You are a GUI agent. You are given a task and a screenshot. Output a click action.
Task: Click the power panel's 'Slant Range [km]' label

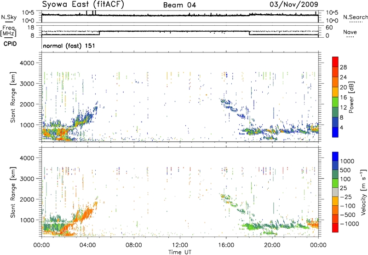(13, 97)
